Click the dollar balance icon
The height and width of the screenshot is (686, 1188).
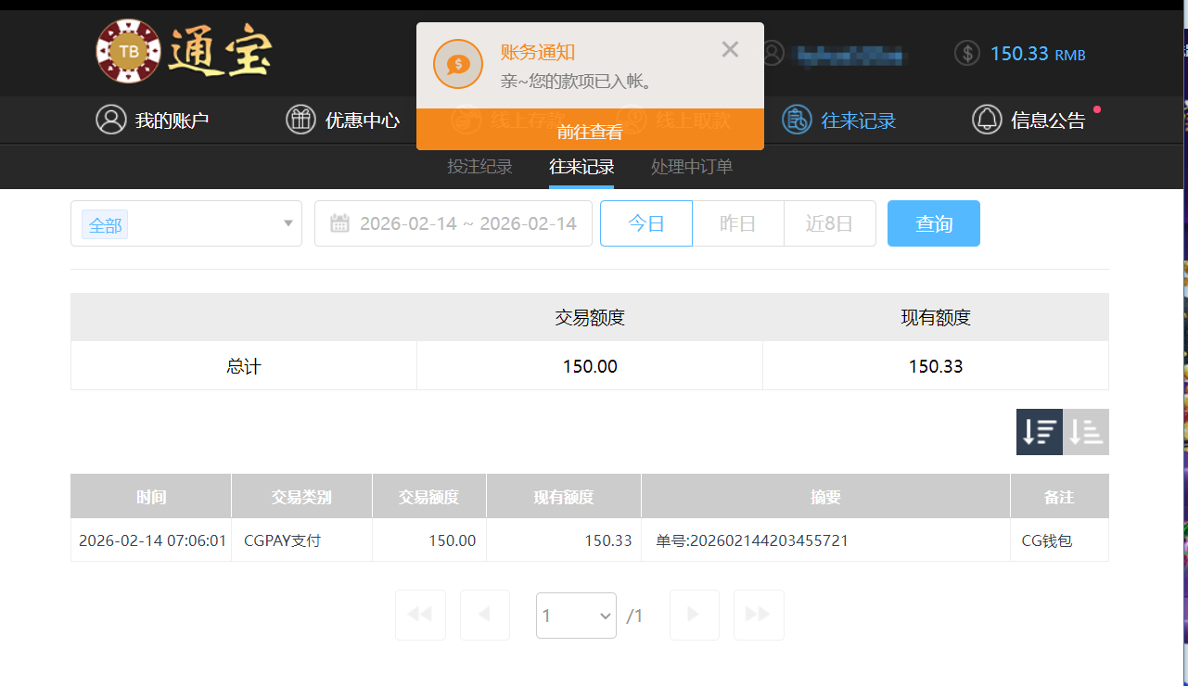click(x=966, y=53)
